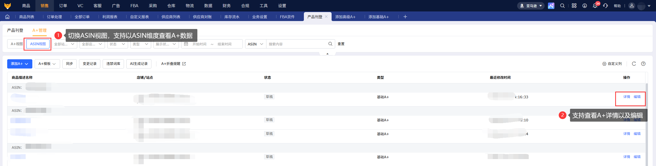The width and height of the screenshot is (656, 166).
Task: Select the A+管理 sub-tab
Action: (x=40, y=30)
